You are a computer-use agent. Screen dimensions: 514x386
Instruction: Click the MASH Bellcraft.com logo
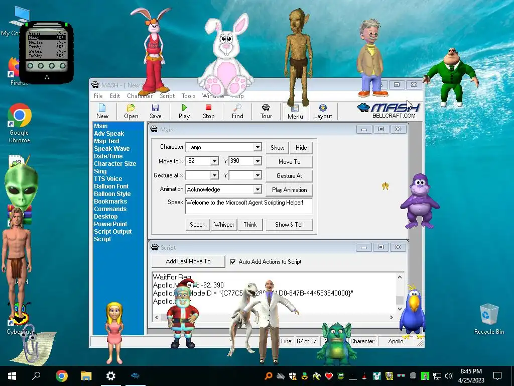coord(388,111)
